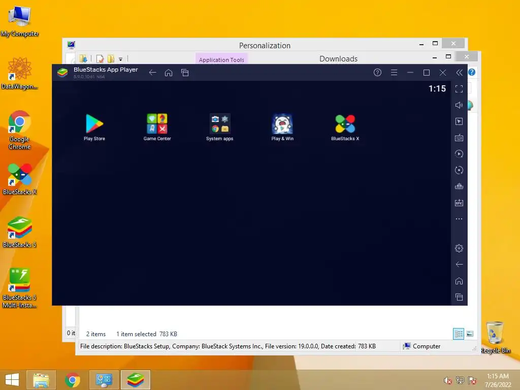The width and height of the screenshot is (520, 390).
Task: Click the recent apps icon in BlueStacks sidebar
Action: click(x=459, y=297)
